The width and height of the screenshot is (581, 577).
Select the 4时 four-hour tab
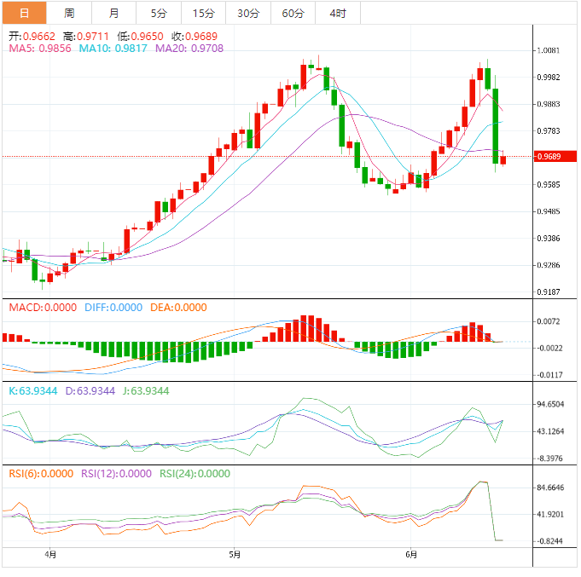tap(338, 14)
